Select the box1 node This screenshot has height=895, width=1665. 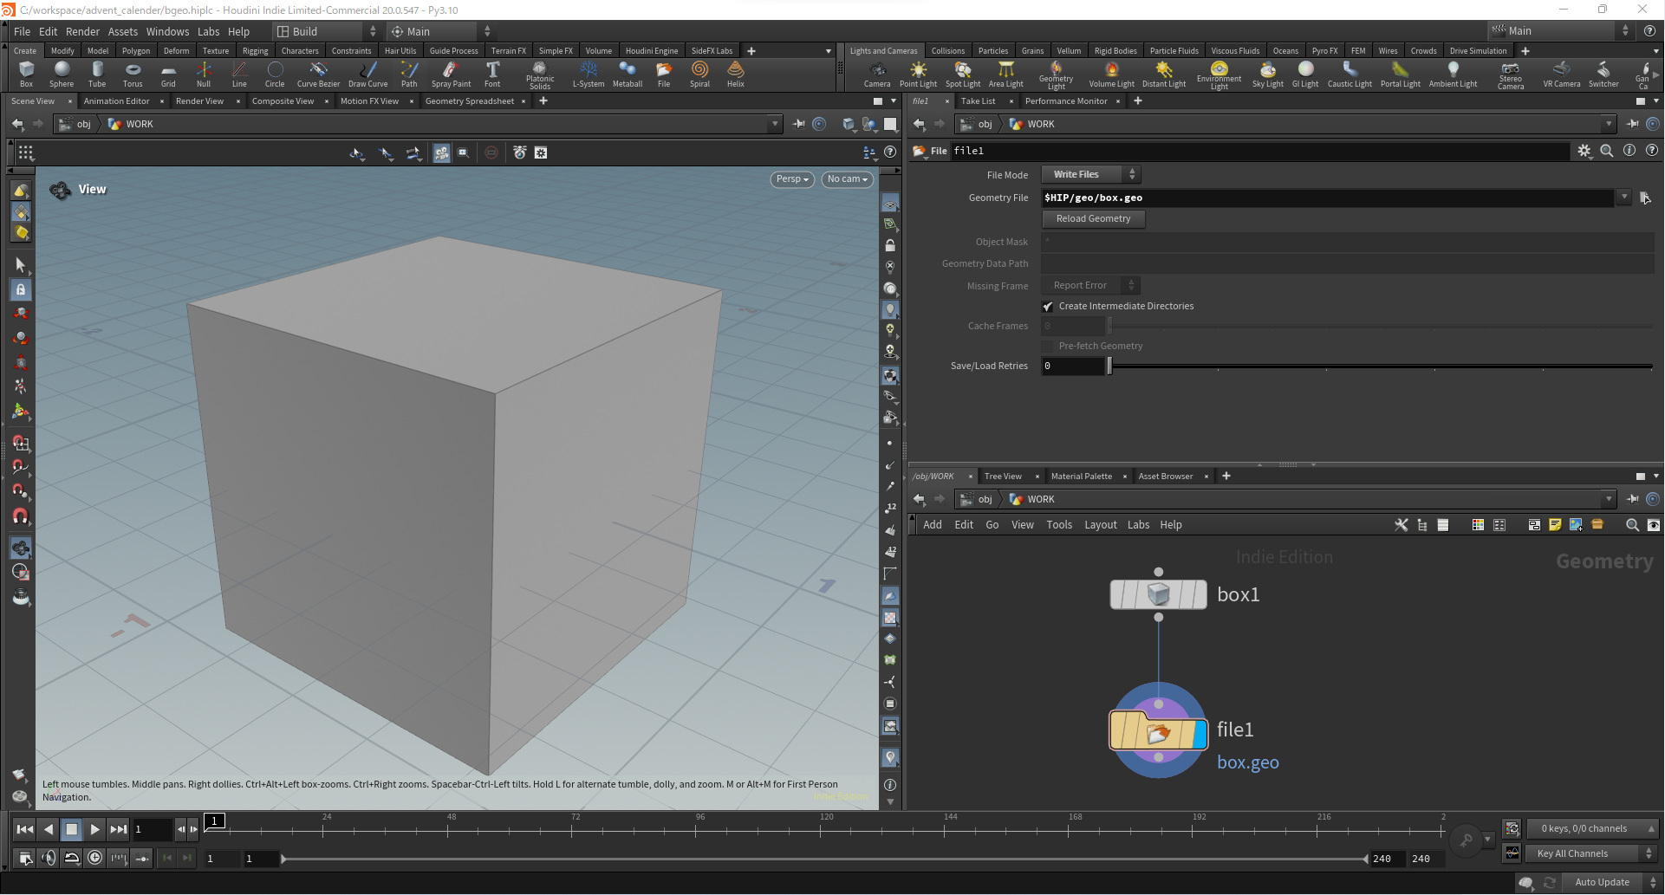click(1158, 594)
